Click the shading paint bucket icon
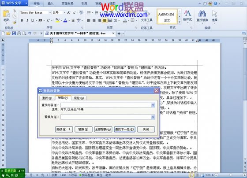The width and height of the screenshot is (247, 178). click(x=125, y=20)
